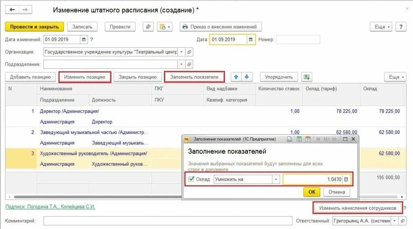Open the Организация record via open icon
Viewport: 413px width, 229px height.
tap(189, 52)
